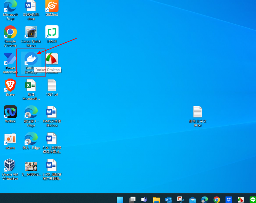
Task: Select the red-green fan icon beside Docker
Action: point(52,58)
